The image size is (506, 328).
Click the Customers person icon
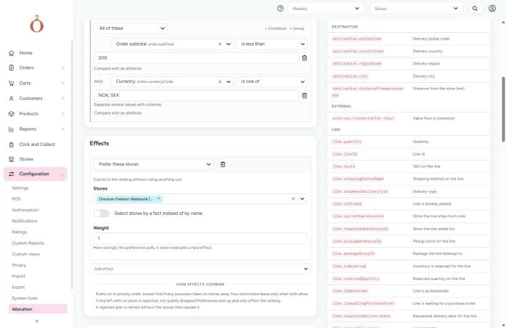click(11, 99)
